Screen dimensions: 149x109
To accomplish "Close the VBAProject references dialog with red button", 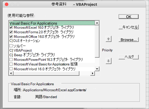I will pos(7,4).
